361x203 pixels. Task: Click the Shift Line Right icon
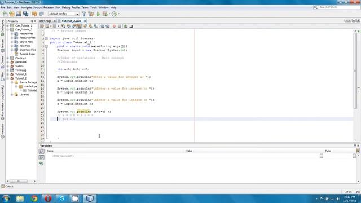pyautogui.click(x=108, y=27)
